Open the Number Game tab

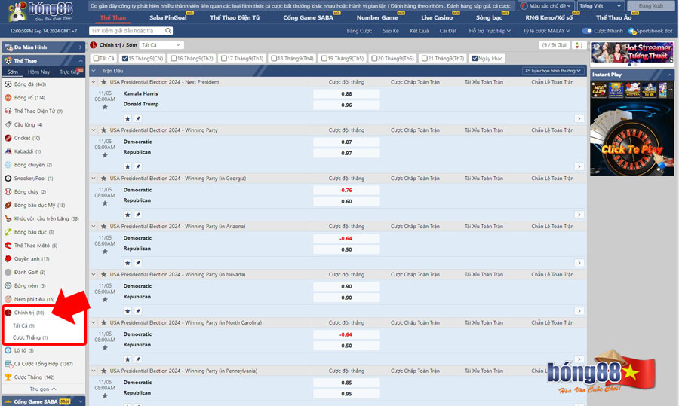point(376,17)
